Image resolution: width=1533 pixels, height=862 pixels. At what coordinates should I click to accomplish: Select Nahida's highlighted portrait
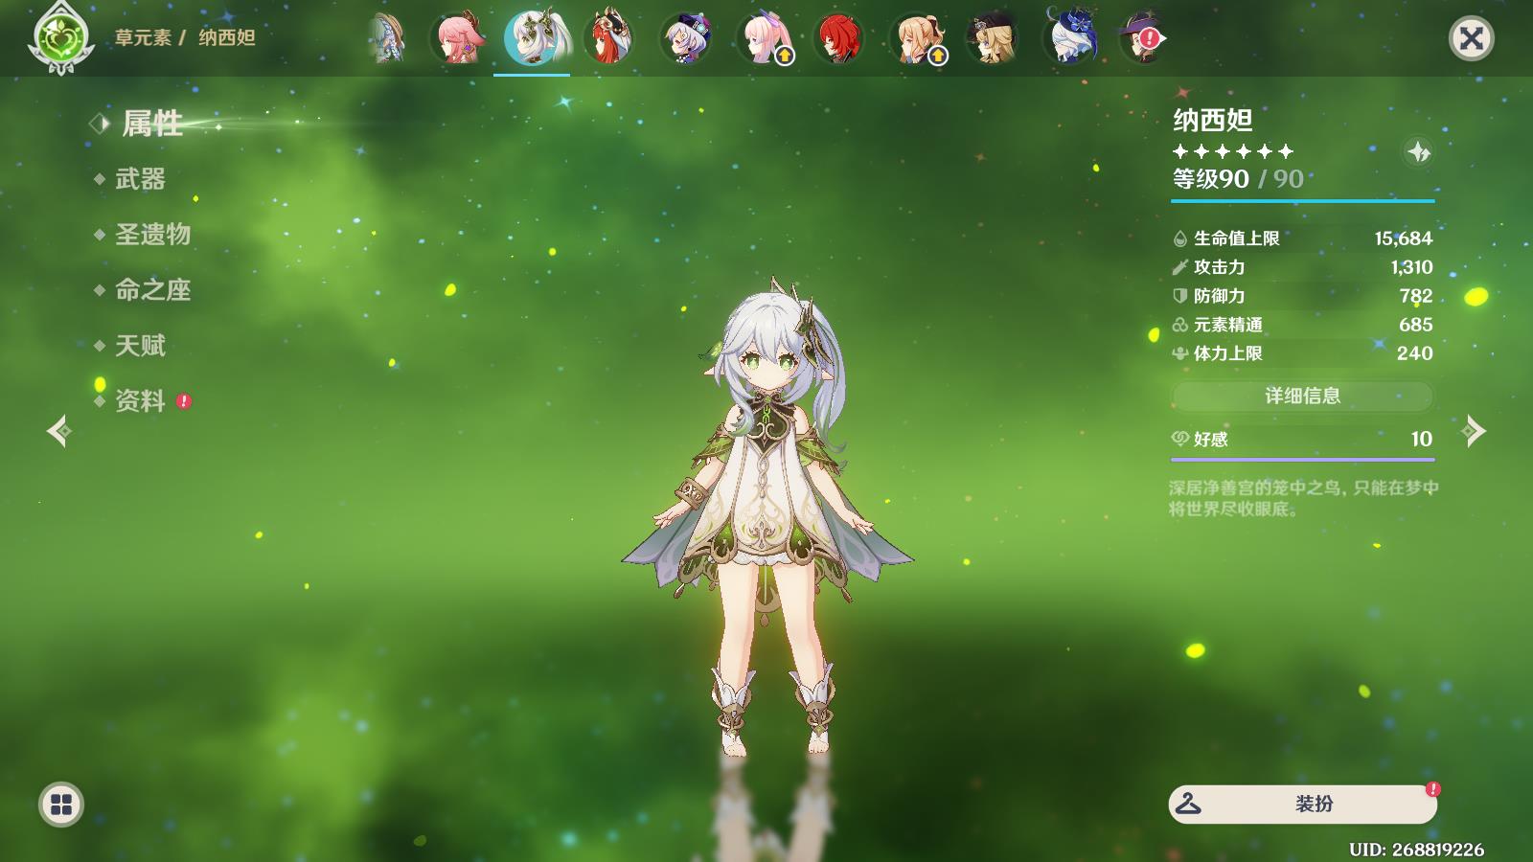point(535,39)
